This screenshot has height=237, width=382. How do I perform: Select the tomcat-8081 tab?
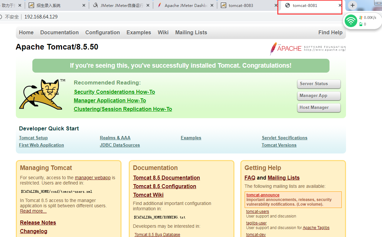pos(310,5)
